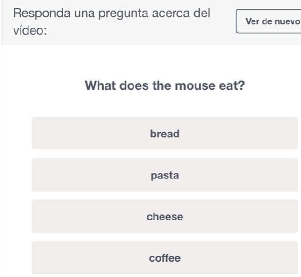
Task: Pick the 'cheese' answer option
Action: coord(165,217)
